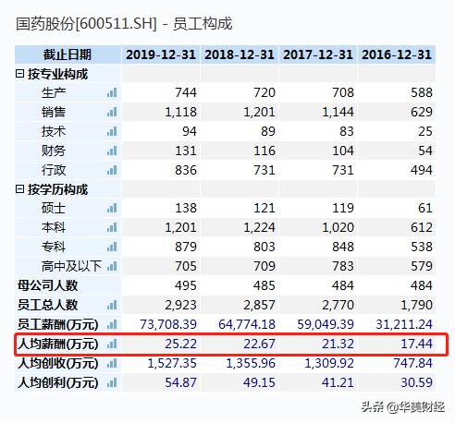Screen dimensions: 455x423
Task: Click the 本科 row label
Action: pyautogui.click(x=54, y=227)
